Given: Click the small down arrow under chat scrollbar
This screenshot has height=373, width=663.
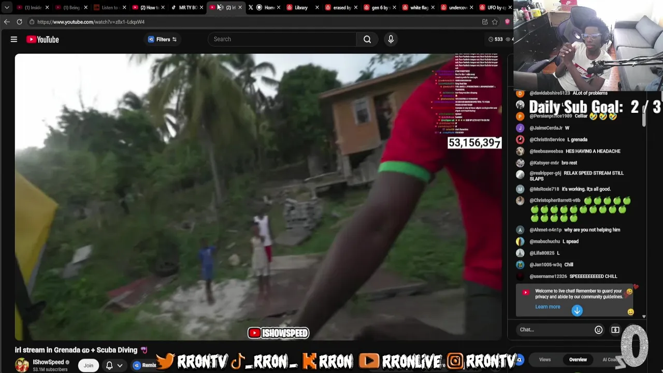Looking at the screenshot, I should point(644,316).
